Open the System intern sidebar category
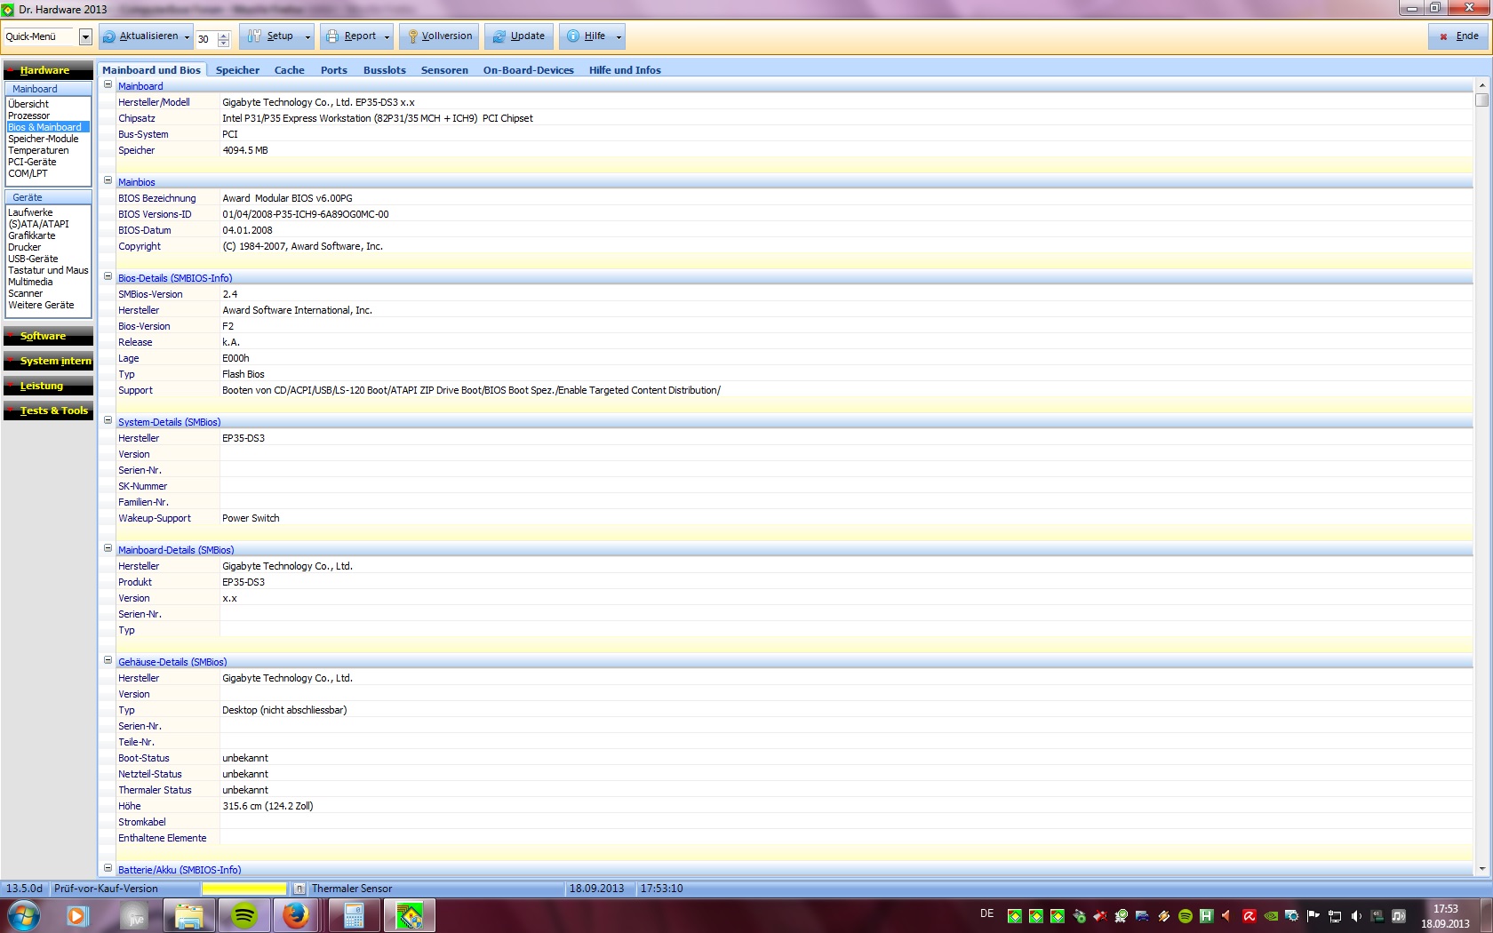Image resolution: width=1493 pixels, height=933 pixels. click(48, 361)
